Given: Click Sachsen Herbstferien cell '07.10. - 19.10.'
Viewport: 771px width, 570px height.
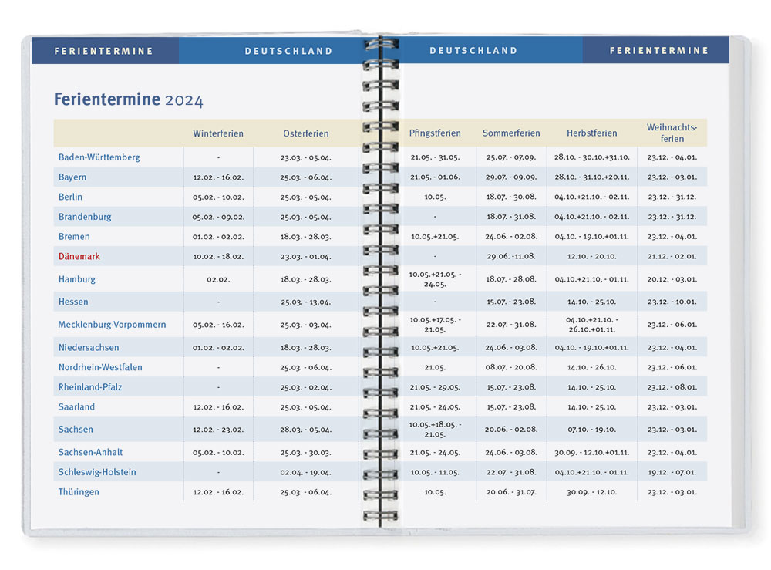Looking at the screenshot, I should (x=592, y=430).
